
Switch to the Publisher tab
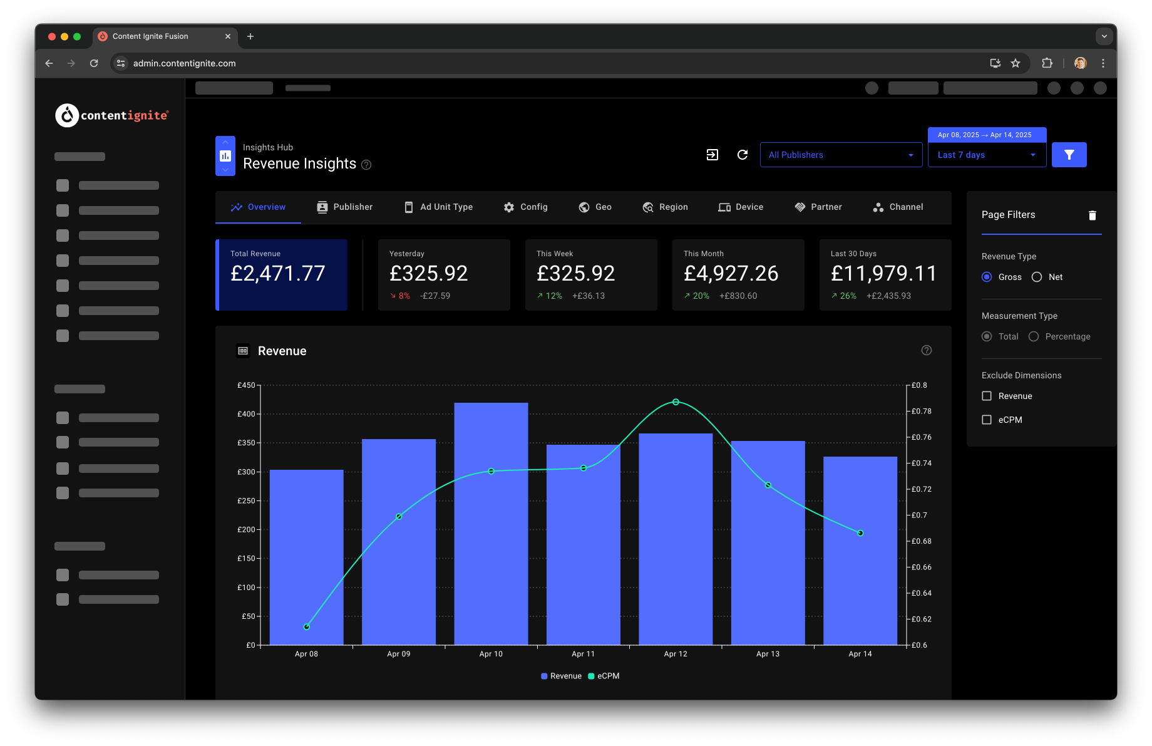tap(344, 207)
